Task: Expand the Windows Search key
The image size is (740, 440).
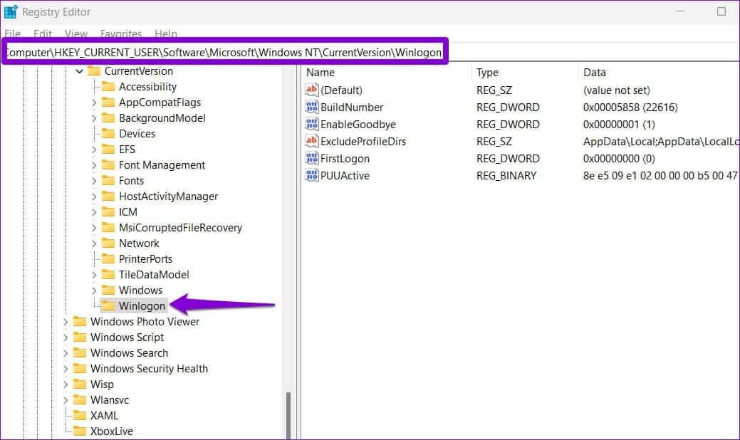Action: (x=65, y=353)
